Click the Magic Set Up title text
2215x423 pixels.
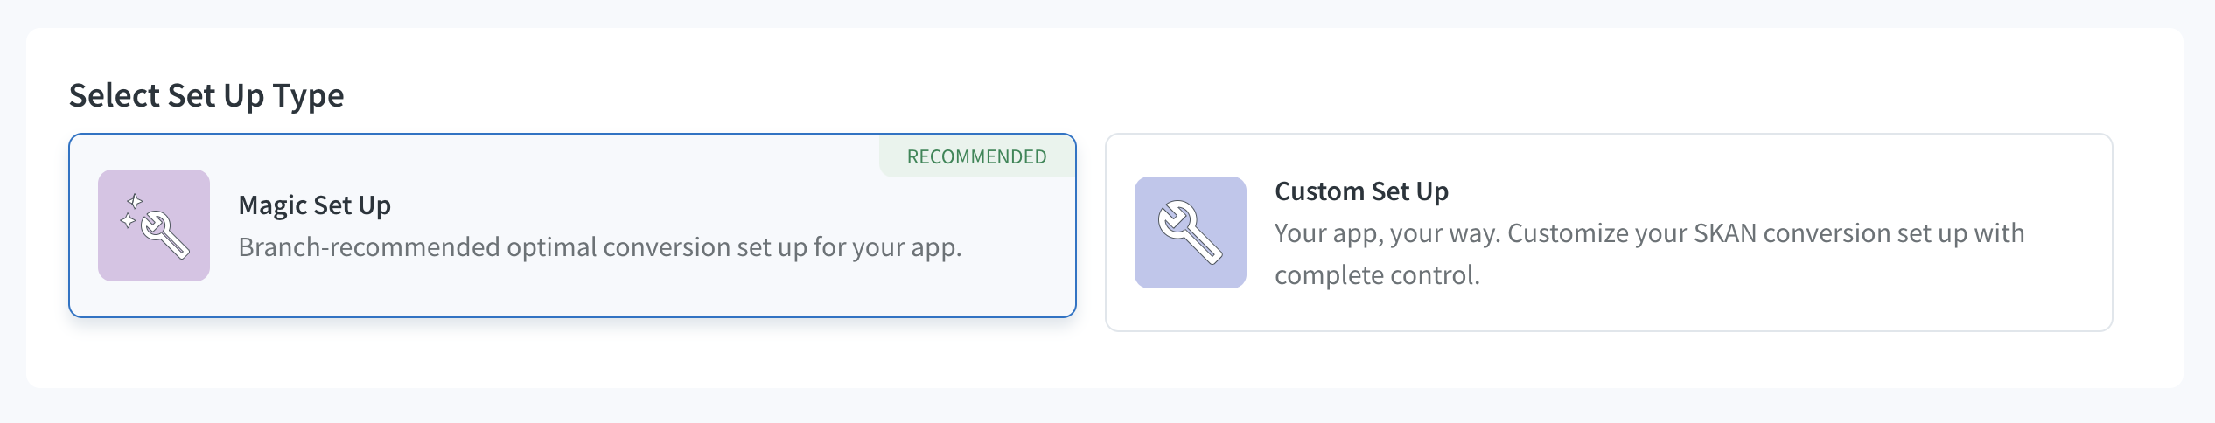pyautogui.click(x=315, y=205)
